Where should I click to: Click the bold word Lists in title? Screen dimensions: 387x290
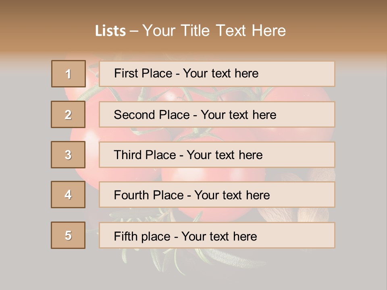(110, 31)
